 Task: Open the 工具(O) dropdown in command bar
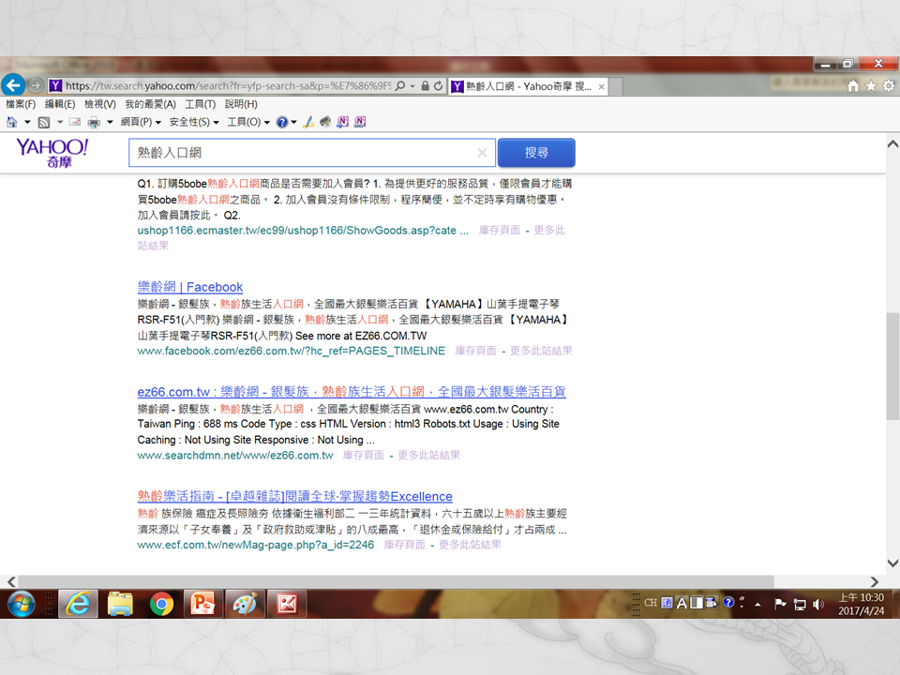(248, 122)
